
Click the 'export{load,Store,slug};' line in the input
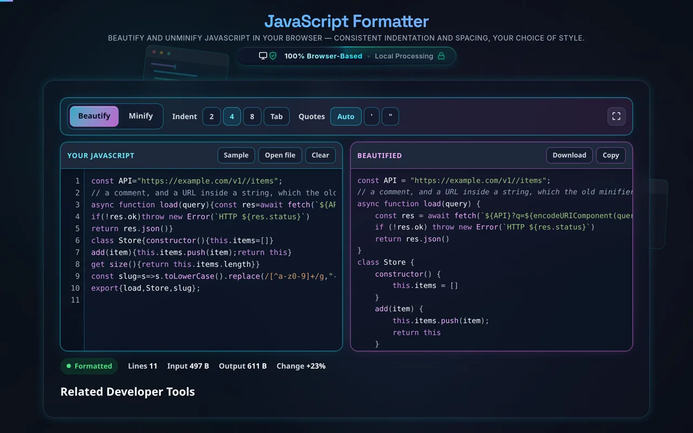pos(146,288)
